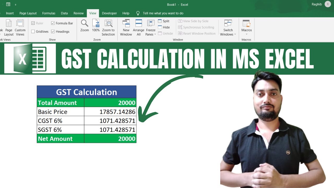Select the Net Amount value 20000
The height and width of the screenshot is (188, 334).
click(110, 138)
